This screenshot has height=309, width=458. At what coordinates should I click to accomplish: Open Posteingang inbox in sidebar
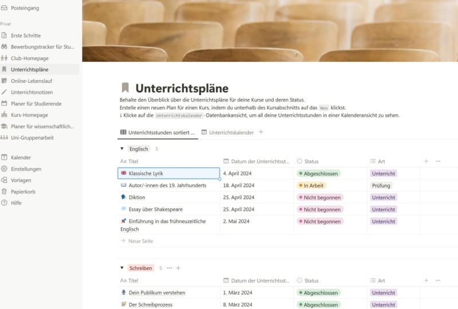pyautogui.click(x=25, y=8)
